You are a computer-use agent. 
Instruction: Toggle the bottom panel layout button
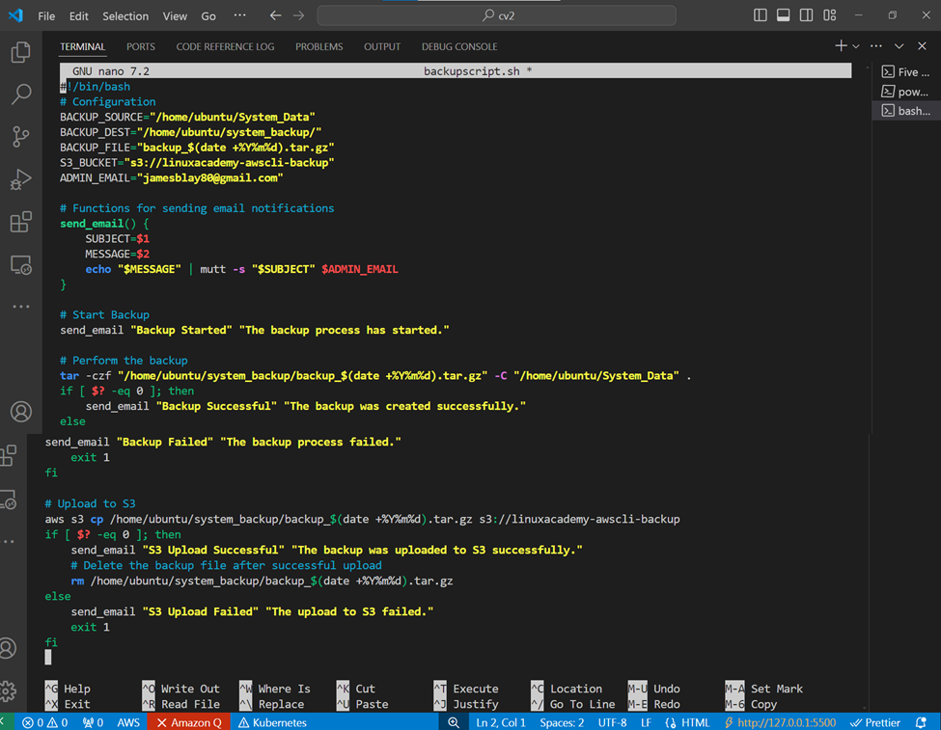click(783, 15)
